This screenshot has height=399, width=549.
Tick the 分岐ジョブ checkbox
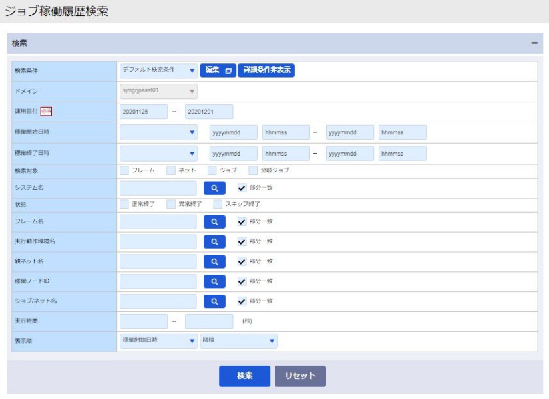pyautogui.click(x=253, y=170)
